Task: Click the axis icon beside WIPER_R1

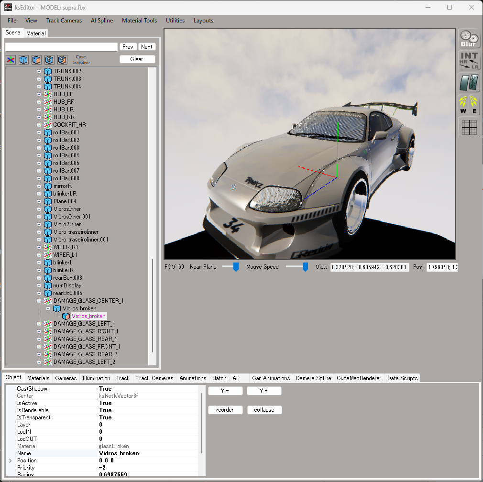Action: coord(47,247)
